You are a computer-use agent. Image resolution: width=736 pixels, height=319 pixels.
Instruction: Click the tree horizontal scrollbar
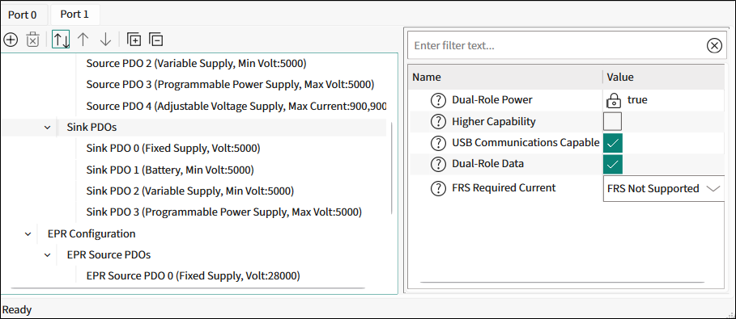coord(187,288)
